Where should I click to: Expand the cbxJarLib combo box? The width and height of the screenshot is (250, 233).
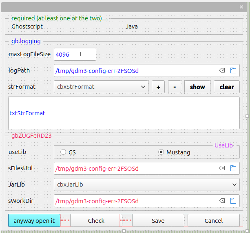pyautogui.click(x=146, y=185)
